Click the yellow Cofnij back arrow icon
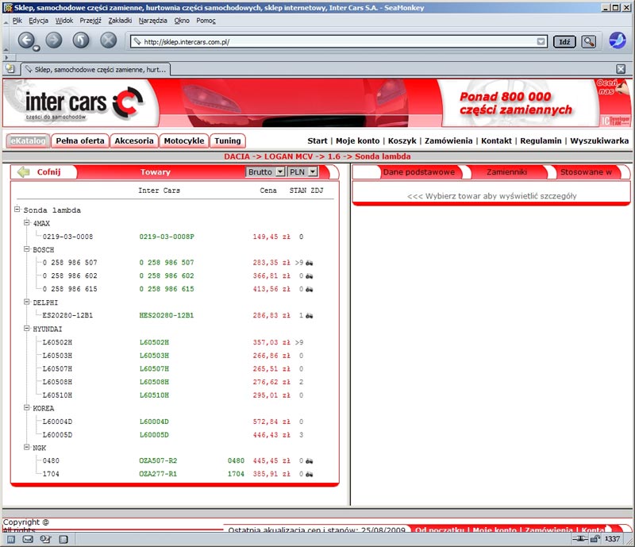 [23, 171]
